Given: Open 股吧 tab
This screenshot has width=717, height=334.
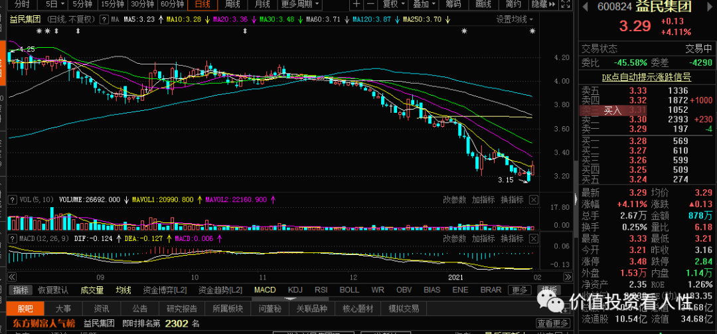Looking at the screenshot, I should [x=26, y=308].
